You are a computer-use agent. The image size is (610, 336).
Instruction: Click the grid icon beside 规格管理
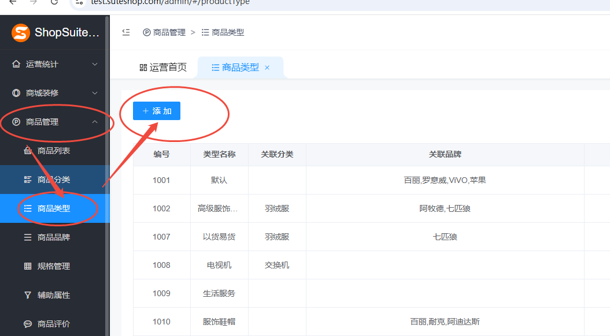[28, 266]
